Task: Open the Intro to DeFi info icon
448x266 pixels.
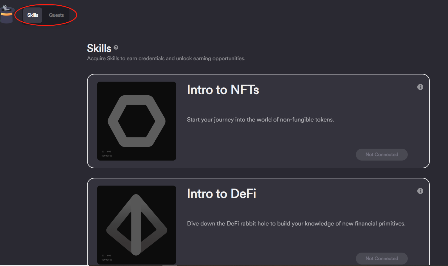Action: click(x=420, y=191)
